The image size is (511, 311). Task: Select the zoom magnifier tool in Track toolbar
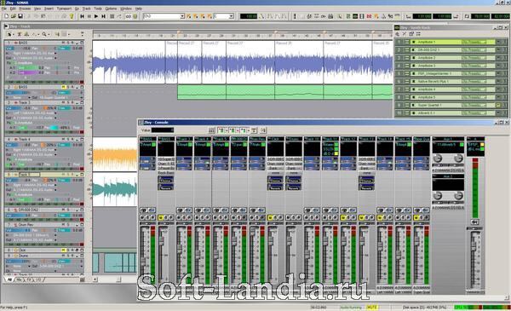click(44, 34)
